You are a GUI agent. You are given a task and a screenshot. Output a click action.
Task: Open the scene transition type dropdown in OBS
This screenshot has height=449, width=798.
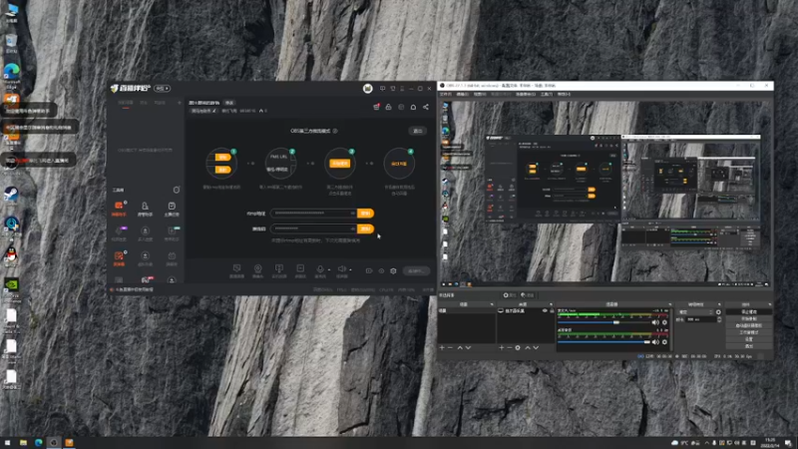pyautogui.click(x=695, y=312)
